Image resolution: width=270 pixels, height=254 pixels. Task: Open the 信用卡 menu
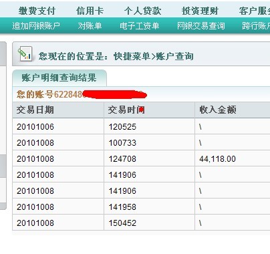[90, 11]
